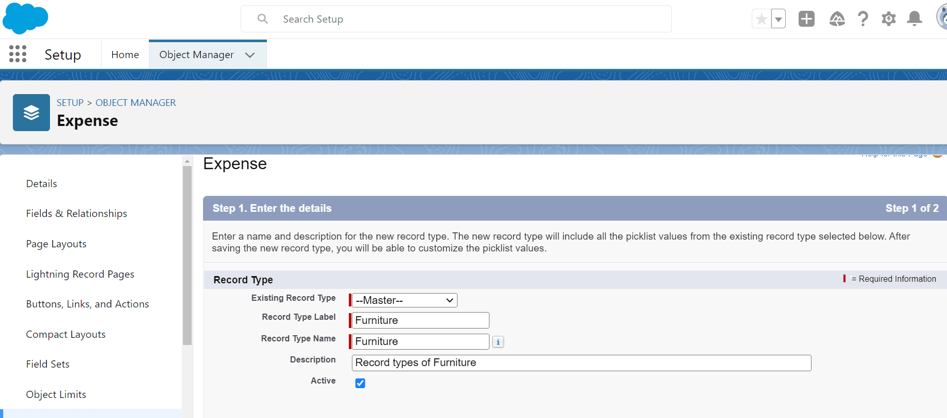
Task: Click the sidebar vertical scrollbar
Action: [x=187, y=257]
